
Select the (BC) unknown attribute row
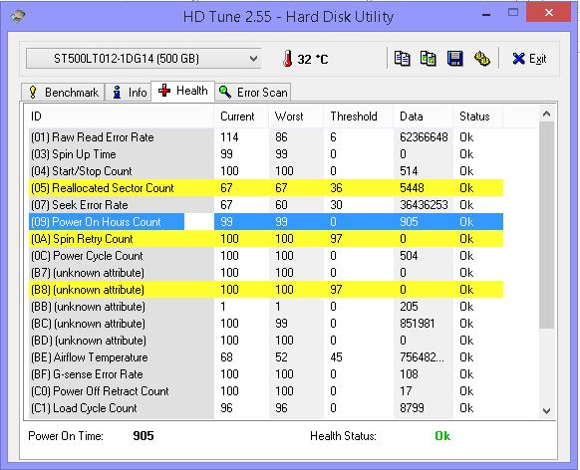coord(266,324)
